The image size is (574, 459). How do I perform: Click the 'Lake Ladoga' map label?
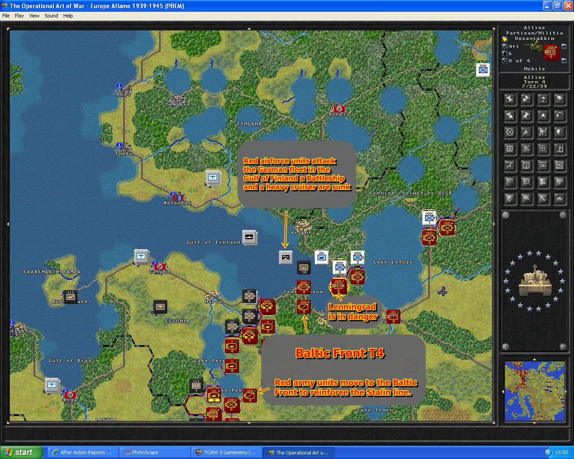(x=393, y=262)
